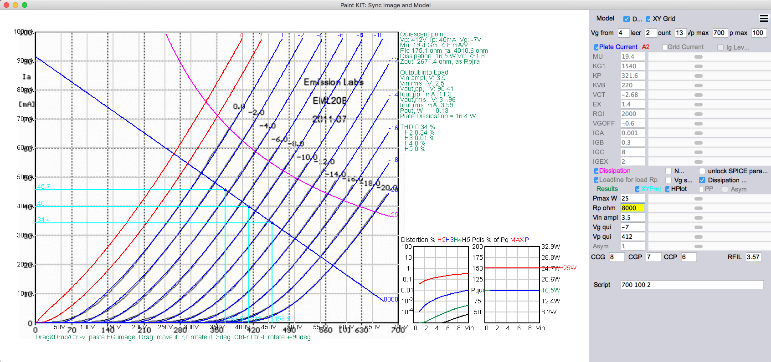Click the Asym slider handle
Image resolution: width=771 pixels, height=362 pixels.
pos(698,246)
